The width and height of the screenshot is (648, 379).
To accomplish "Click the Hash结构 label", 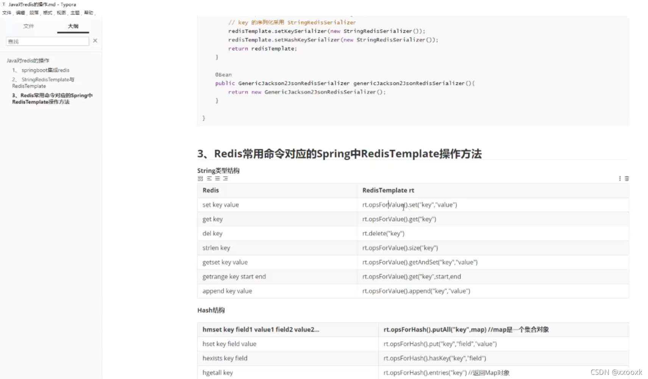I will (211, 310).
